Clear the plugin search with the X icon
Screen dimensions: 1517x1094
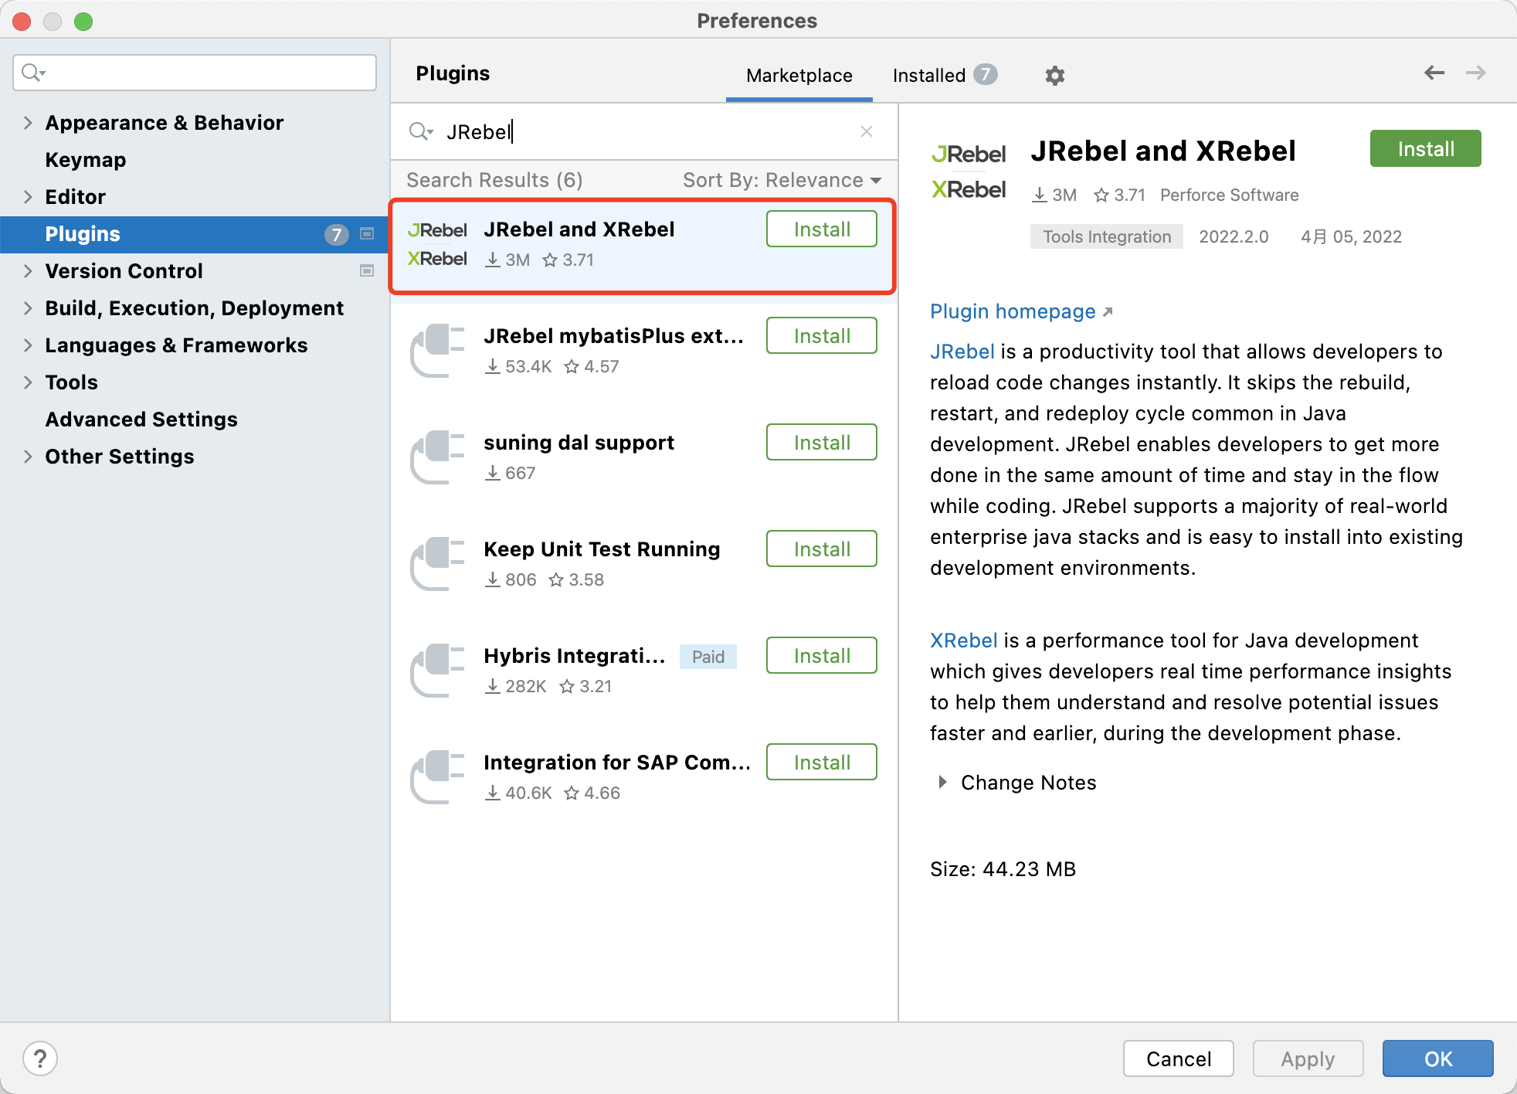tap(867, 131)
